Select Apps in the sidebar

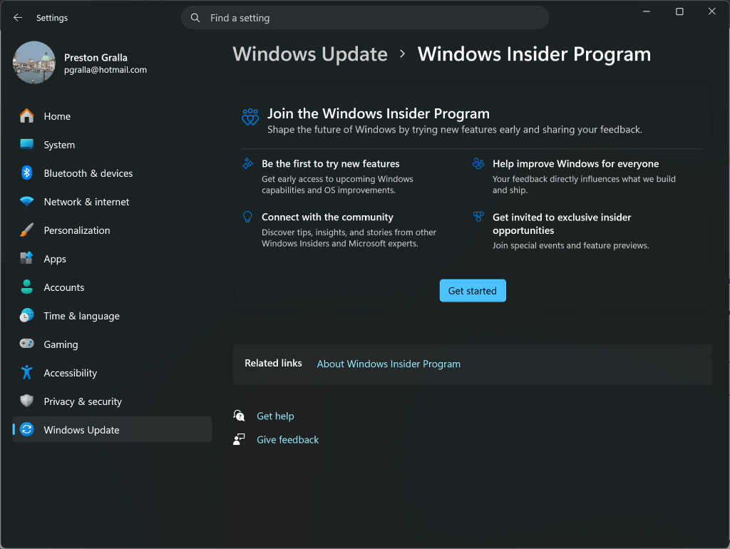click(x=112, y=258)
